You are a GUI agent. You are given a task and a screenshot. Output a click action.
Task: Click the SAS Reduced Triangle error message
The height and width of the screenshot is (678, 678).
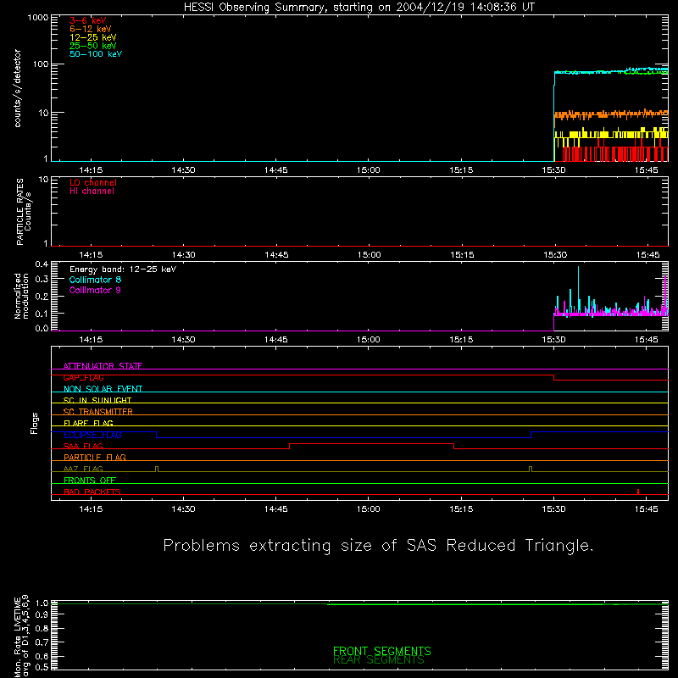(x=378, y=546)
